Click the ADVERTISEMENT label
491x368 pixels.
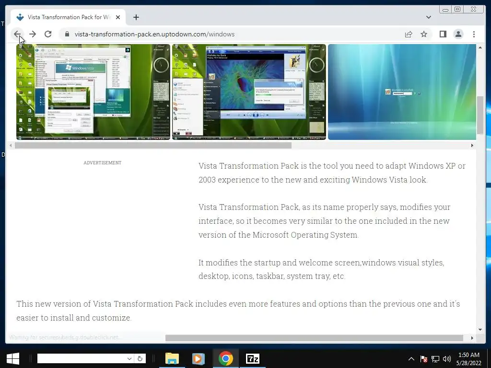103,163
